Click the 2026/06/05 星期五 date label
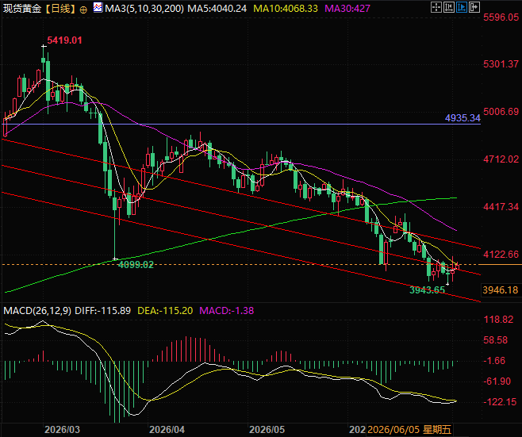The width and height of the screenshot is (522, 437). [409, 429]
